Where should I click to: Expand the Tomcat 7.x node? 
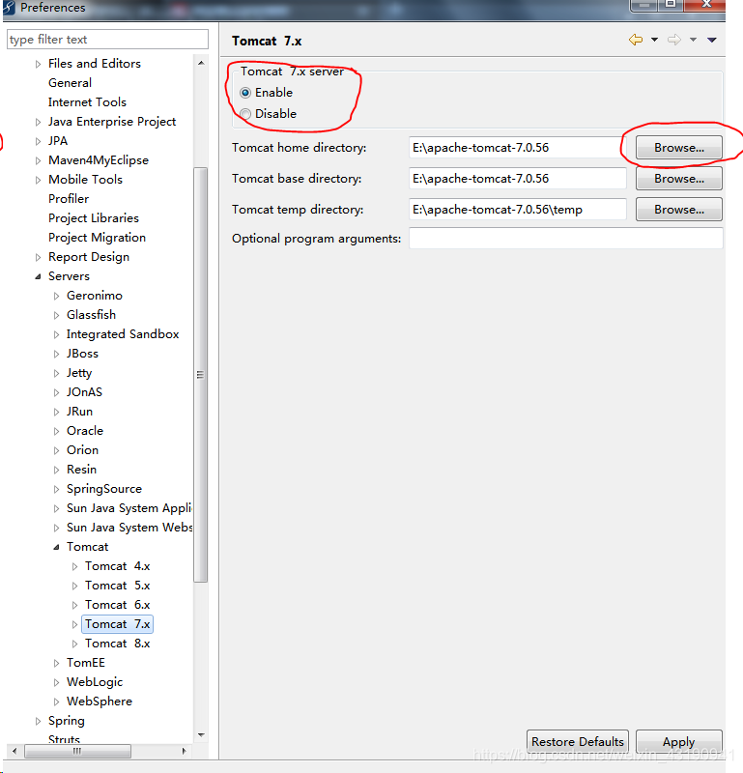(74, 624)
